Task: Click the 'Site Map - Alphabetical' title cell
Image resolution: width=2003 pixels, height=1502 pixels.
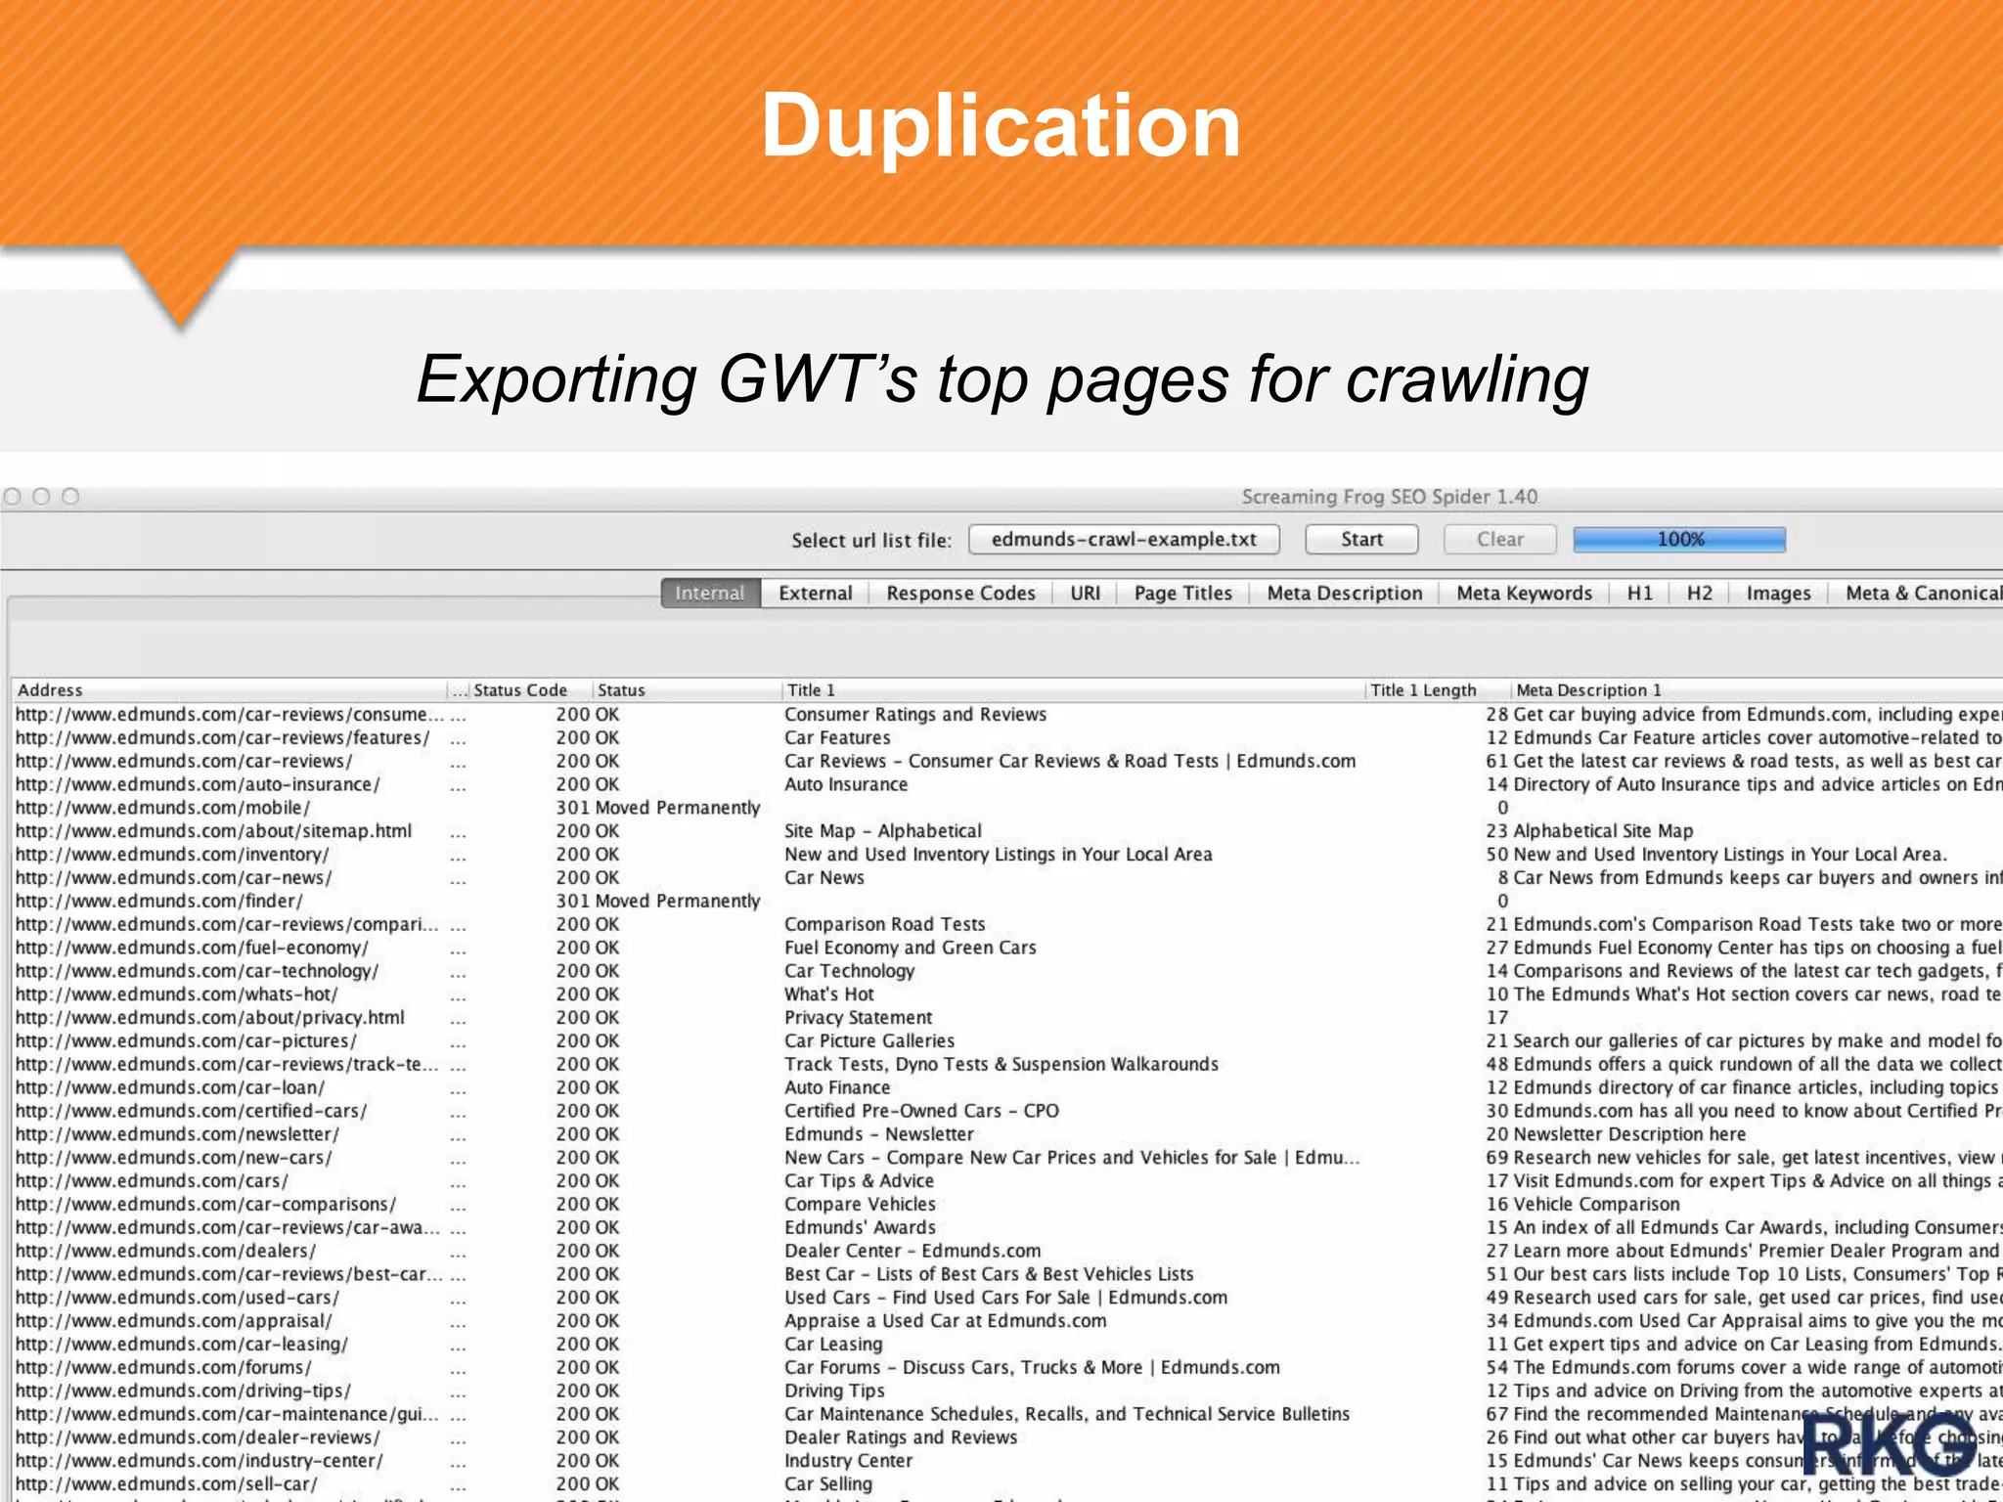Action: [883, 831]
